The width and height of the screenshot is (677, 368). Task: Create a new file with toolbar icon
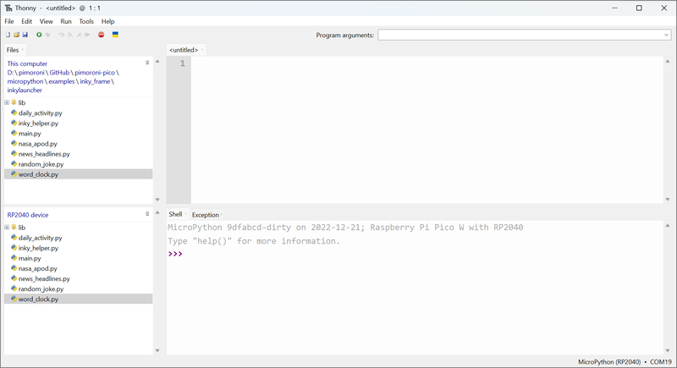(8, 35)
